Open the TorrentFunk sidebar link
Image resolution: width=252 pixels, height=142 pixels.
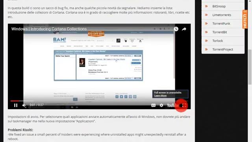[x=221, y=24]
